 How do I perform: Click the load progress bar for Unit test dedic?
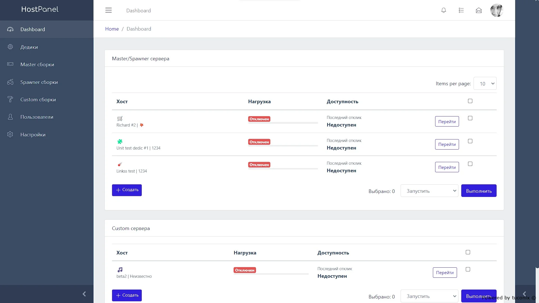[x=283, y=146]
